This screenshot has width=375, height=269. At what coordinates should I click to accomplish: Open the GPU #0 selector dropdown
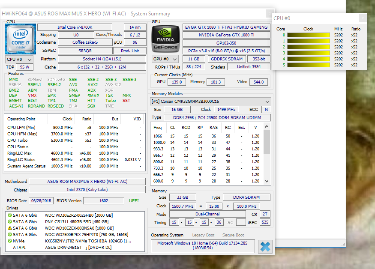165,59
